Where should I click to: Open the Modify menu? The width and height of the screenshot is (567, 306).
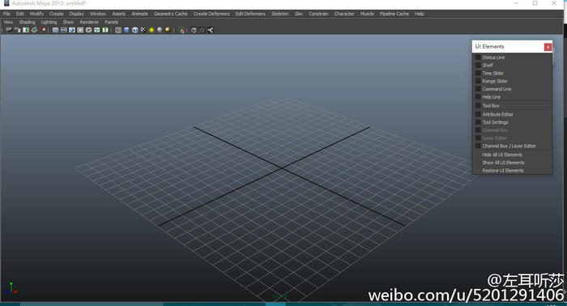coord(36,14)
